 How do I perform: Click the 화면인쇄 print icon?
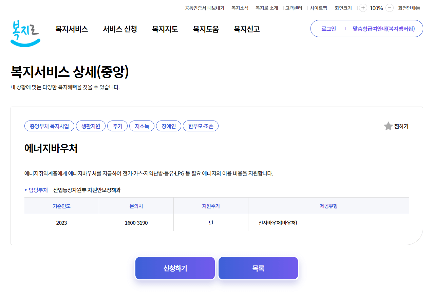[x=418, y=8]
